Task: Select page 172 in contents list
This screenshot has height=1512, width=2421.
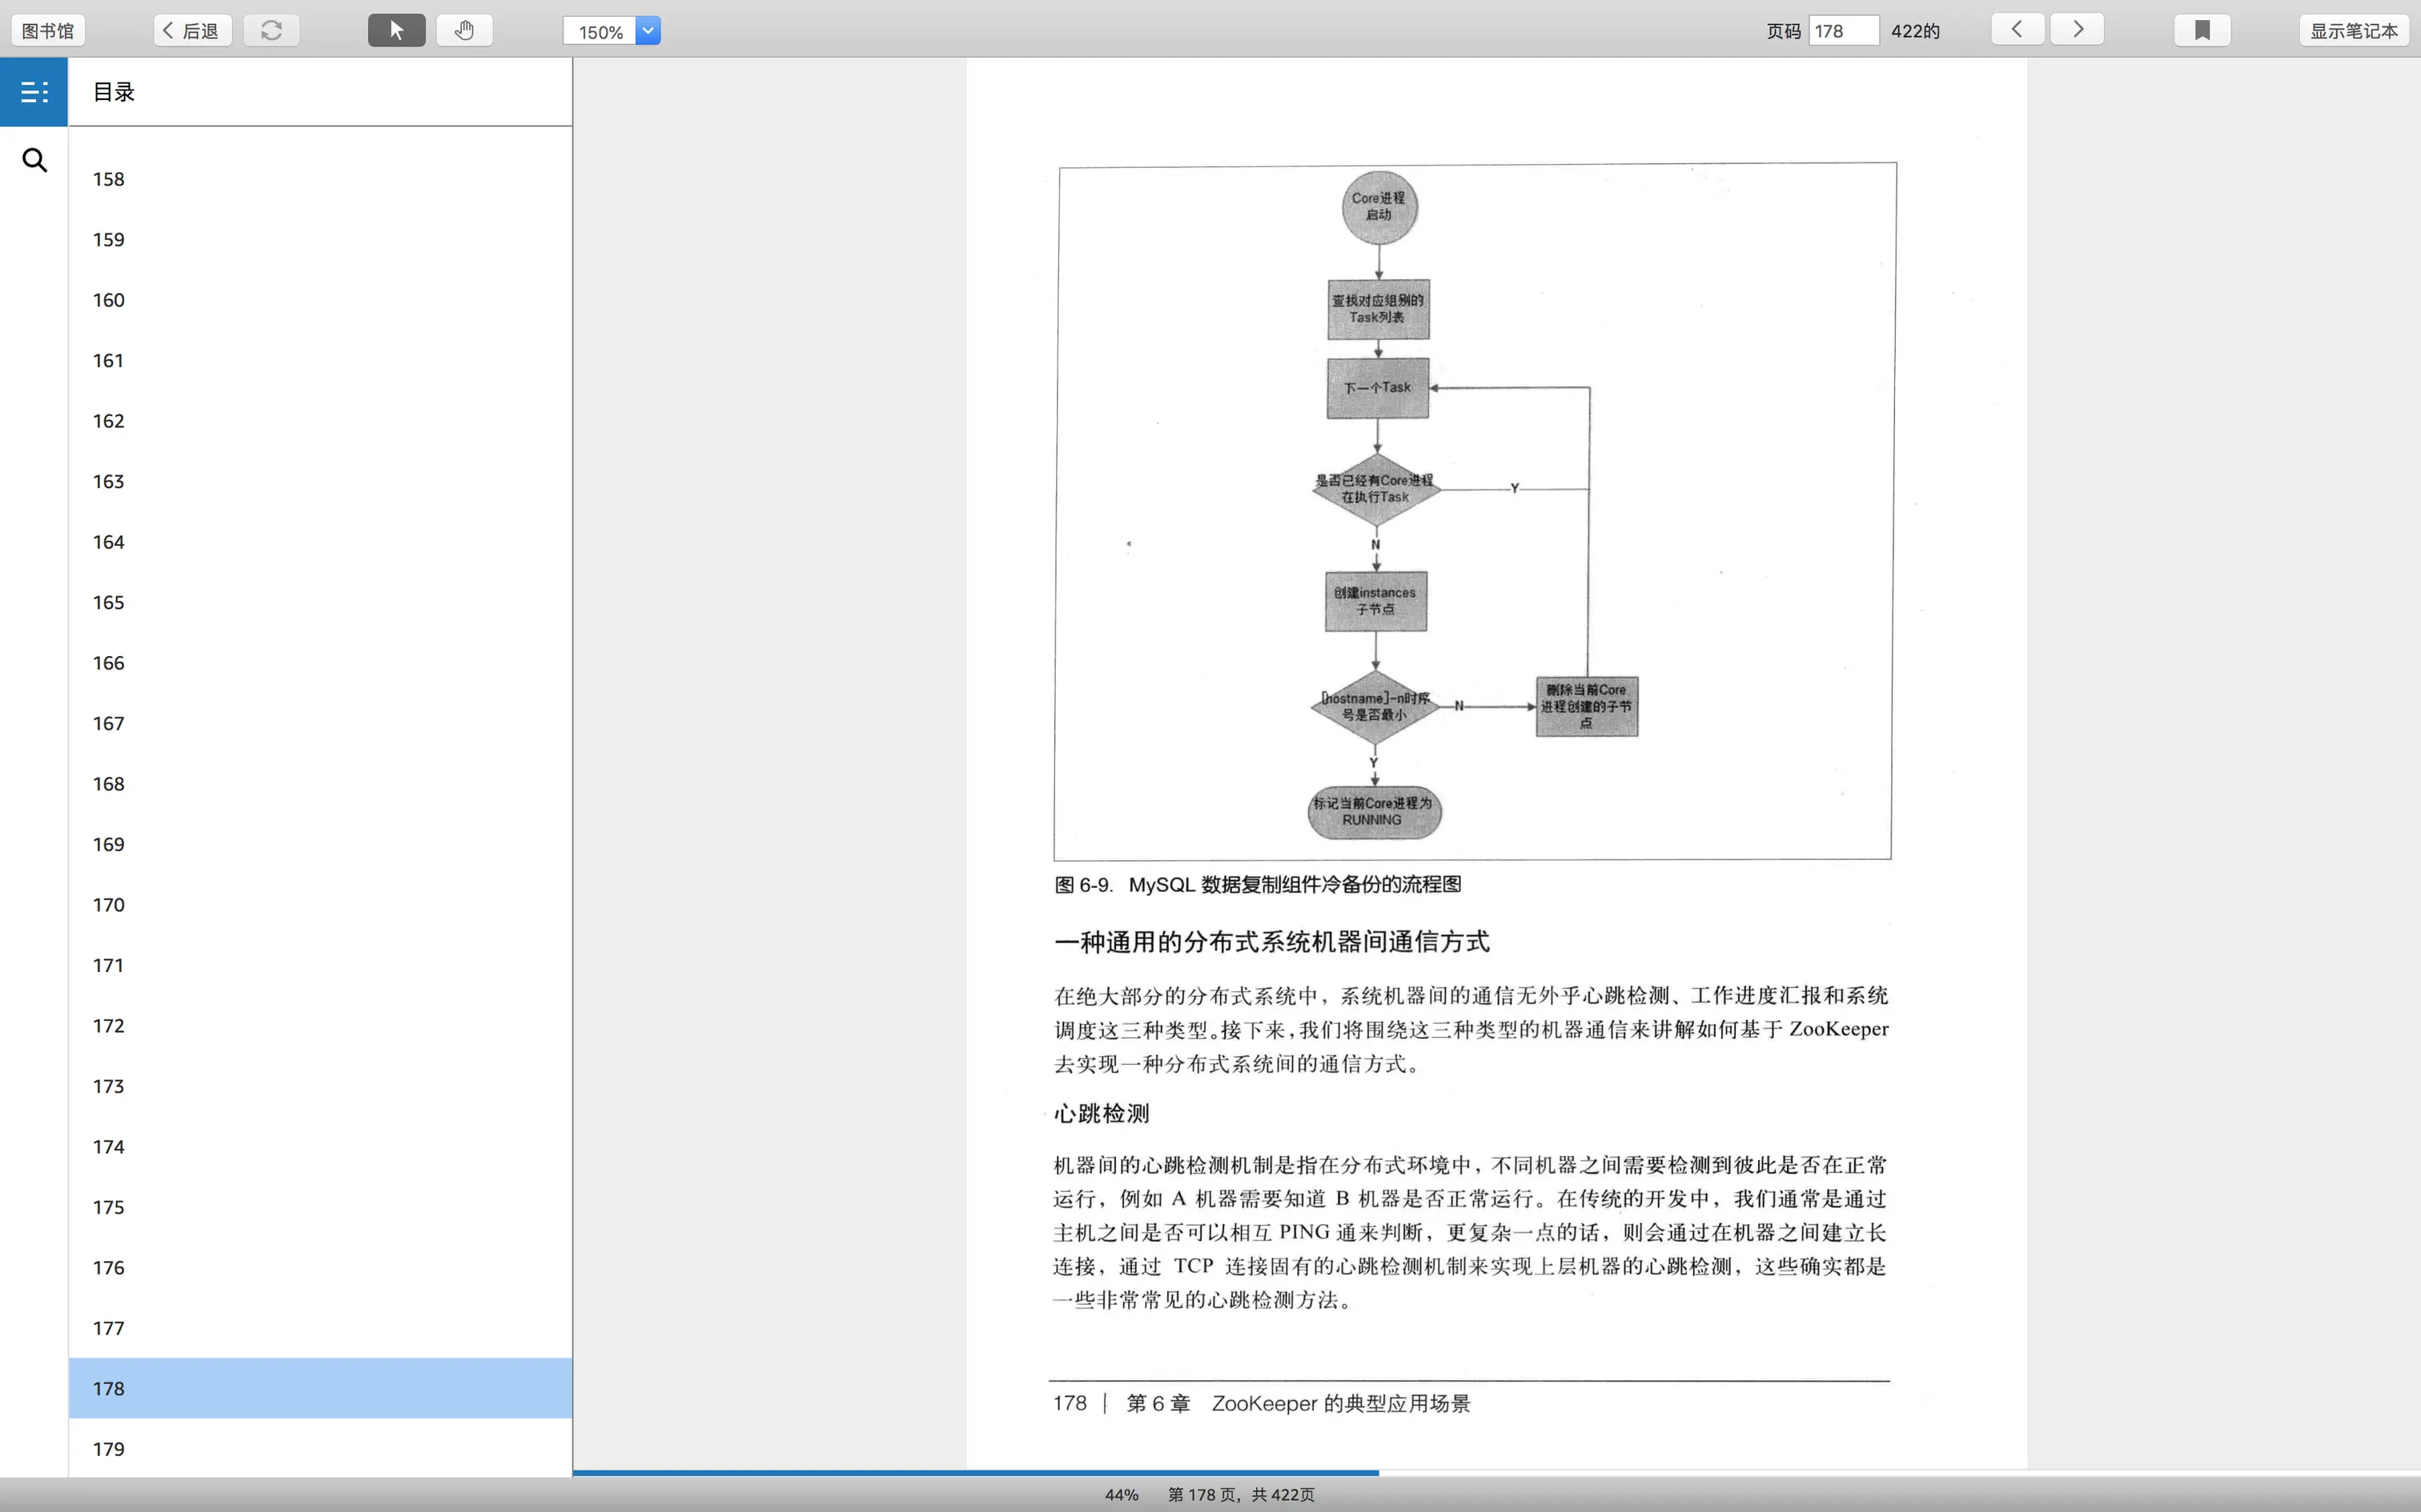Action: [x=109, y=1026]
